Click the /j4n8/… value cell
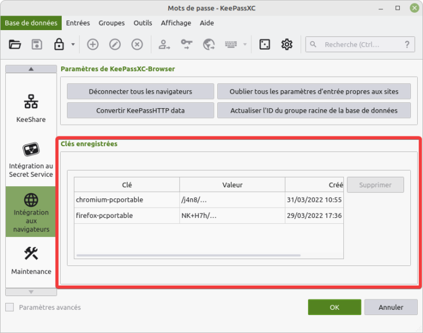This screenshot has height=333, width=423. pyautogui.click(x=232, y=199)
